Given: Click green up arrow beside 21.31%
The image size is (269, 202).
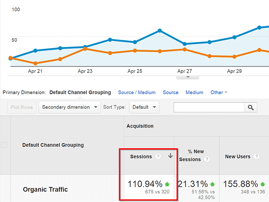Looking at the screenshot, I should click(212, 184).
